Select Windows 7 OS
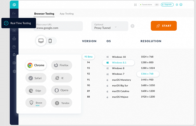This screenshot has width=196, height=126. pos(115,74)
